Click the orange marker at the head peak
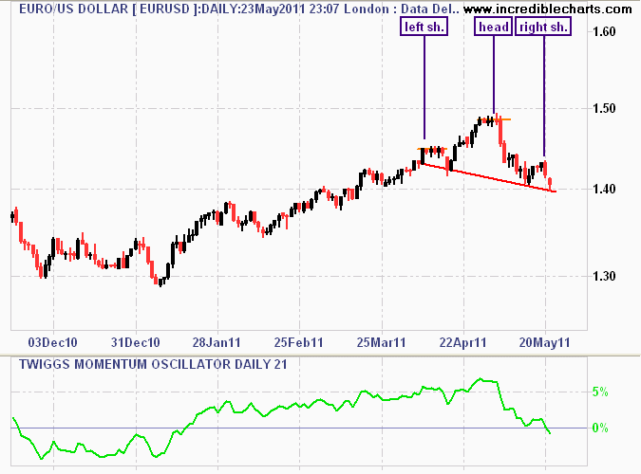641x474 pixels. [x=505, y=119]
